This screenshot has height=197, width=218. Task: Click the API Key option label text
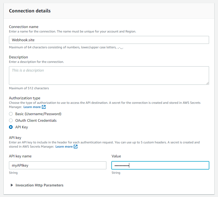[x=22, y=127]
